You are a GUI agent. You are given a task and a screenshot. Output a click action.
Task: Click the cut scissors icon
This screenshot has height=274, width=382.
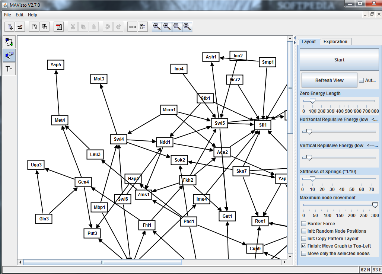coord(73,27)
